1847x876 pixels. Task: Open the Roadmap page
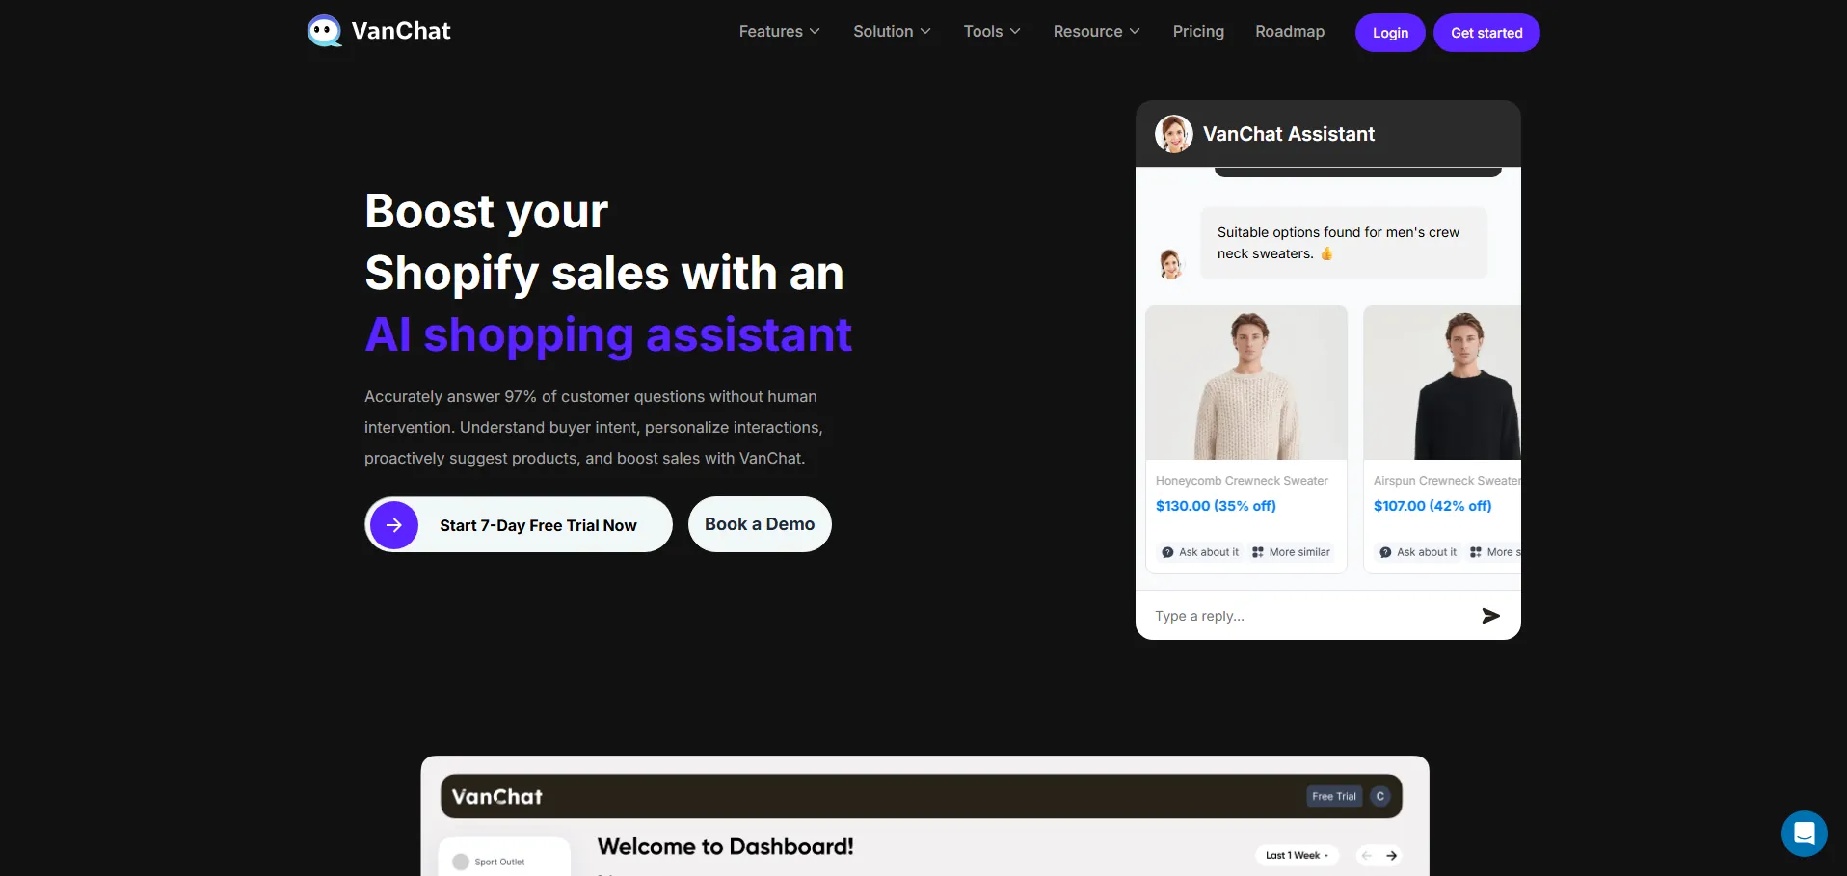1289,32
